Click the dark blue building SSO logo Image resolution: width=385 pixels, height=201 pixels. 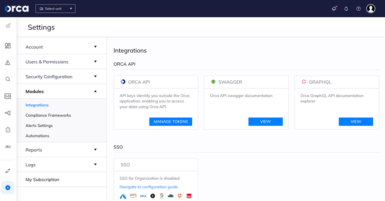click(x=171, y=196)
